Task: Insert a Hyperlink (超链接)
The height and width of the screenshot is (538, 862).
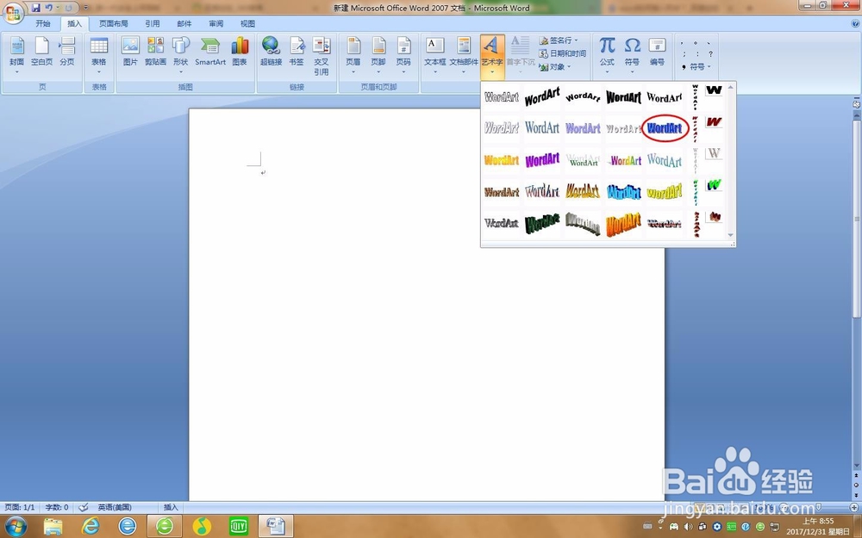Action: [271, 53]
